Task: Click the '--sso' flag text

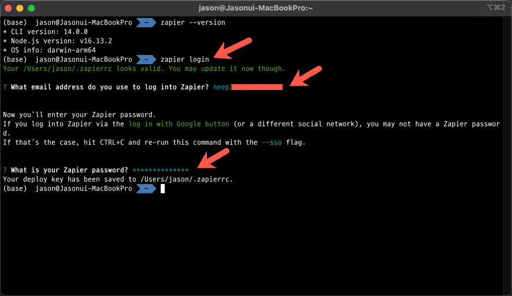Action: pyautogui.click(x=272, y=143)
